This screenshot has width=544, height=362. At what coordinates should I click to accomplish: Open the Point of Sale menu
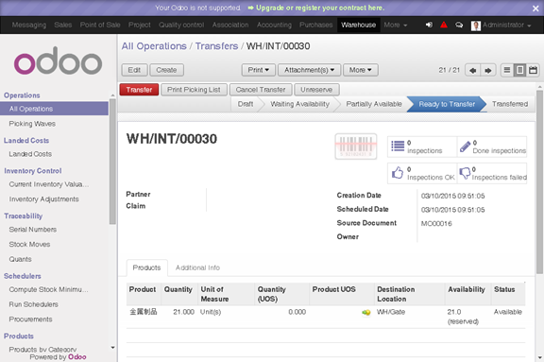point(100,25)
